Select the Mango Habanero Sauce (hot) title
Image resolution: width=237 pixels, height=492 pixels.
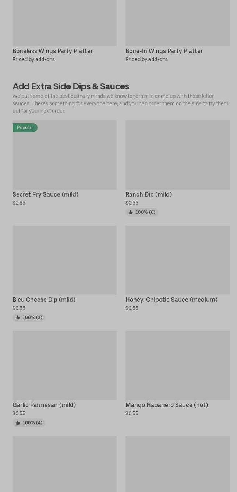click(x=167, y=405)
